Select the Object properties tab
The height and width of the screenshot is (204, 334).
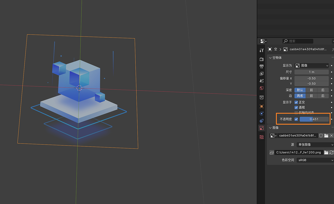pyautogui.click(x=261, y=106)
